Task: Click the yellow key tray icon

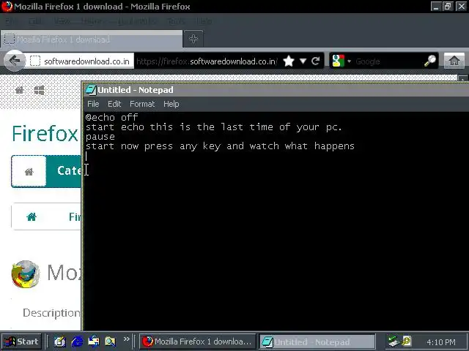Action: coord(407,341)
